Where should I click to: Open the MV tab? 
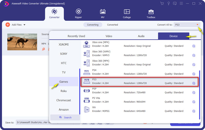pos(102,14)
